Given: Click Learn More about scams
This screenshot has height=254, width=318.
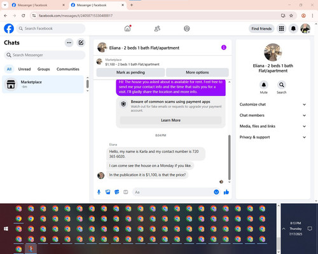Looking at the screenshot, I should click(x=170, y=120).
